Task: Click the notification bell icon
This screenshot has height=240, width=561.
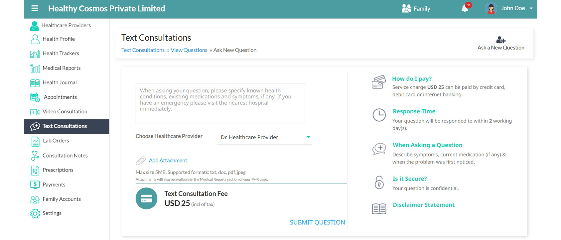Action: pyautogui.click(x=465, y=8)
